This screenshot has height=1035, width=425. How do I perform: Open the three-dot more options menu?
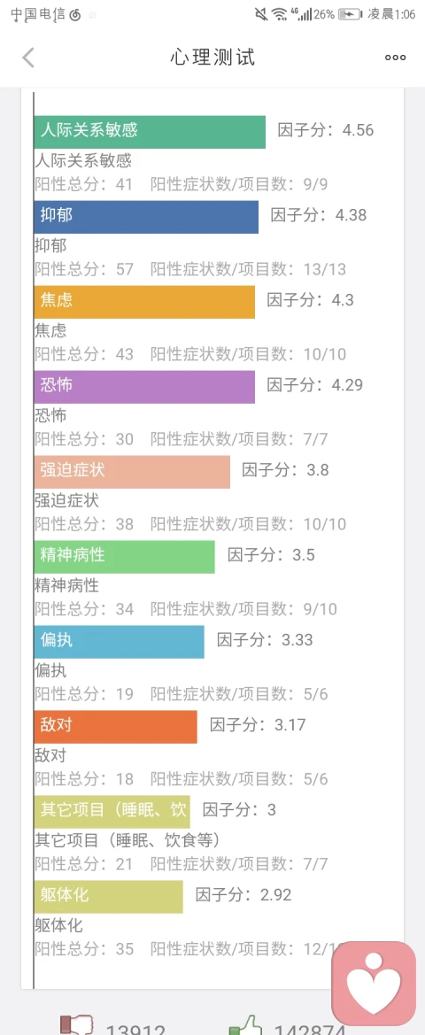[x=395, y=58]
